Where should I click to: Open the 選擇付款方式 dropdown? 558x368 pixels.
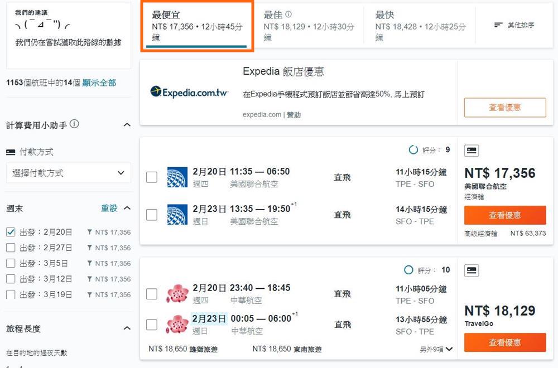coord(68,173)
